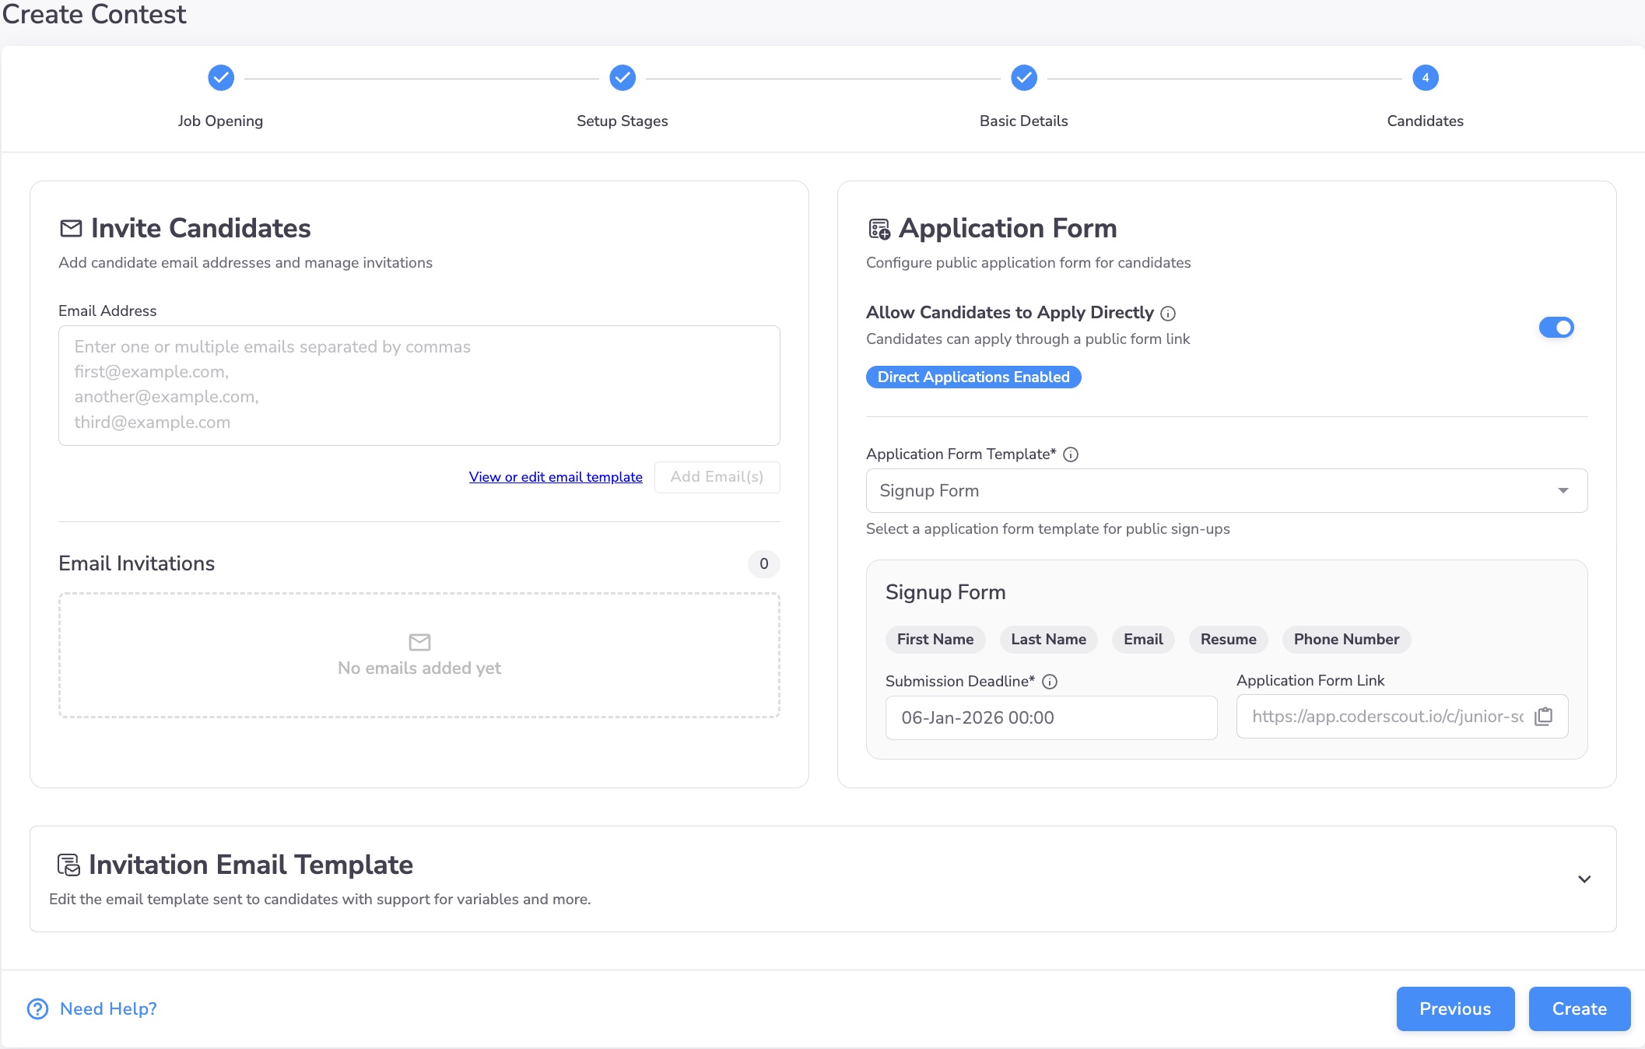
Task: Expand the Invitation Email Template section
Action: point(1584,879)
